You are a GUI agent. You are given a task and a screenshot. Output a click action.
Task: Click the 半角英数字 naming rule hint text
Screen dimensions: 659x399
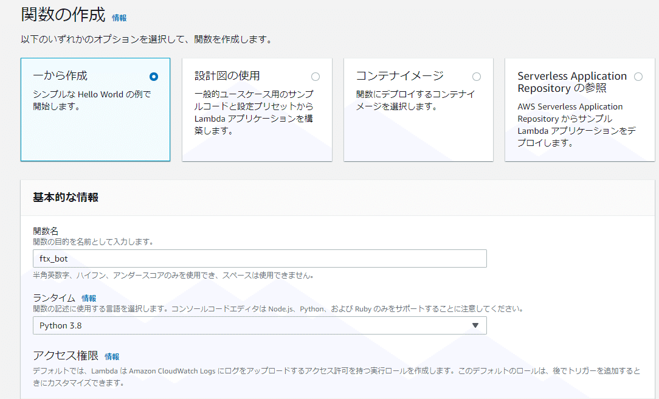tap(173, 276)
